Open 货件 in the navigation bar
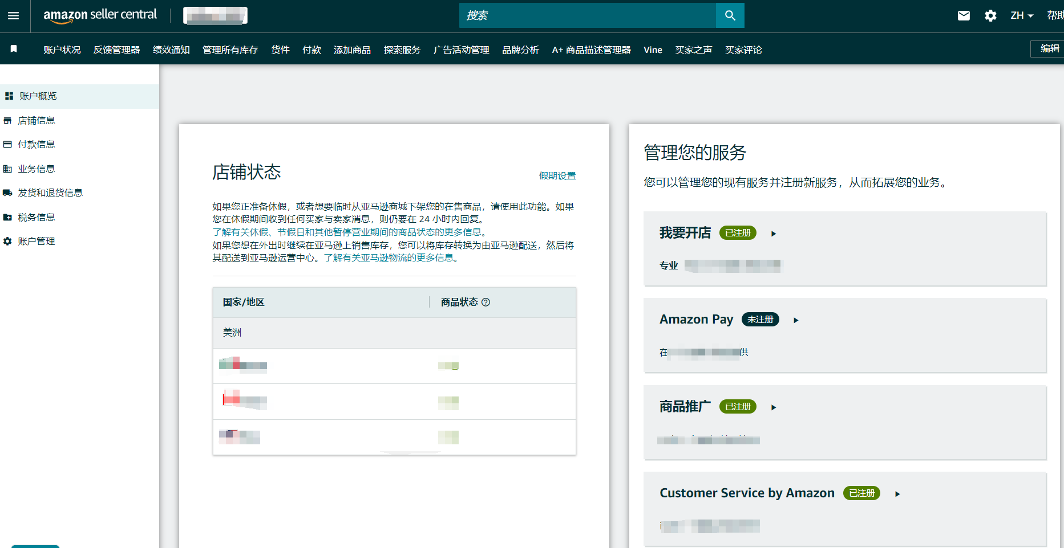This screenshot has width=1064, height=548. [x=280, y=50]
